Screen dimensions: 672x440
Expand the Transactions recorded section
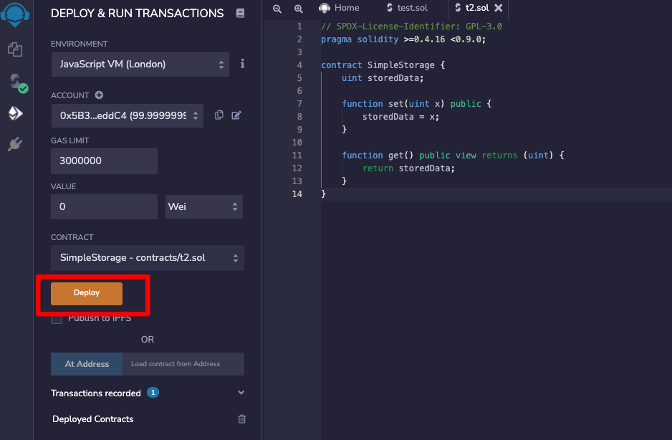241,393
